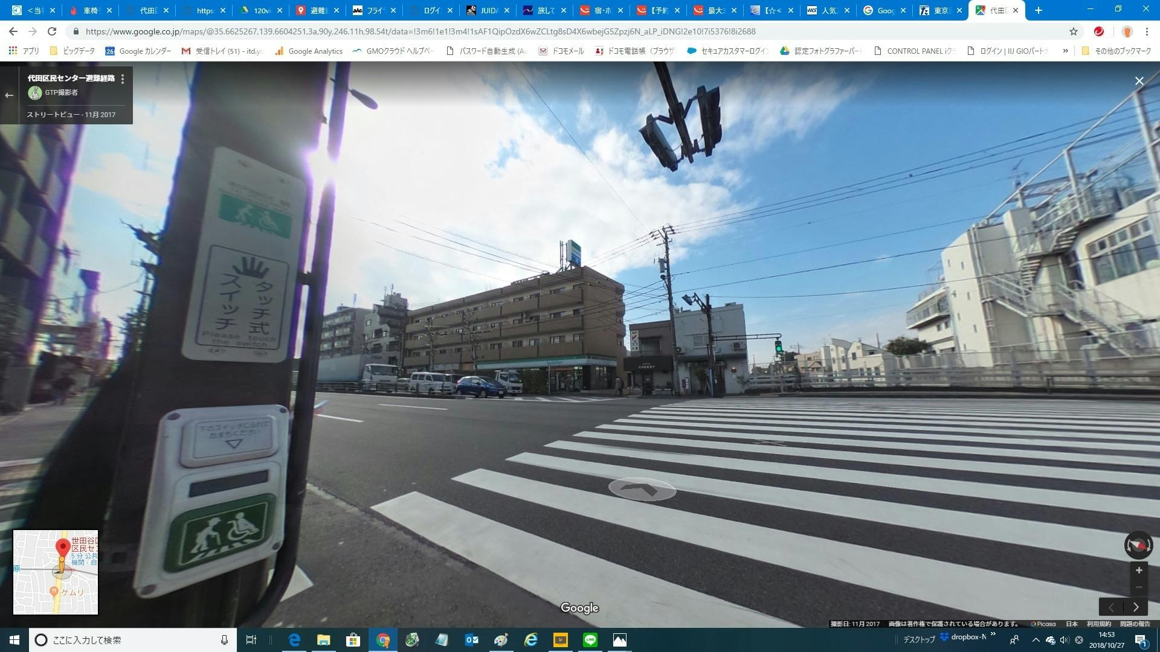Screen dimensions: 1160x652
Task: Click the back arrow in the photo info panel
Action: 9,95
